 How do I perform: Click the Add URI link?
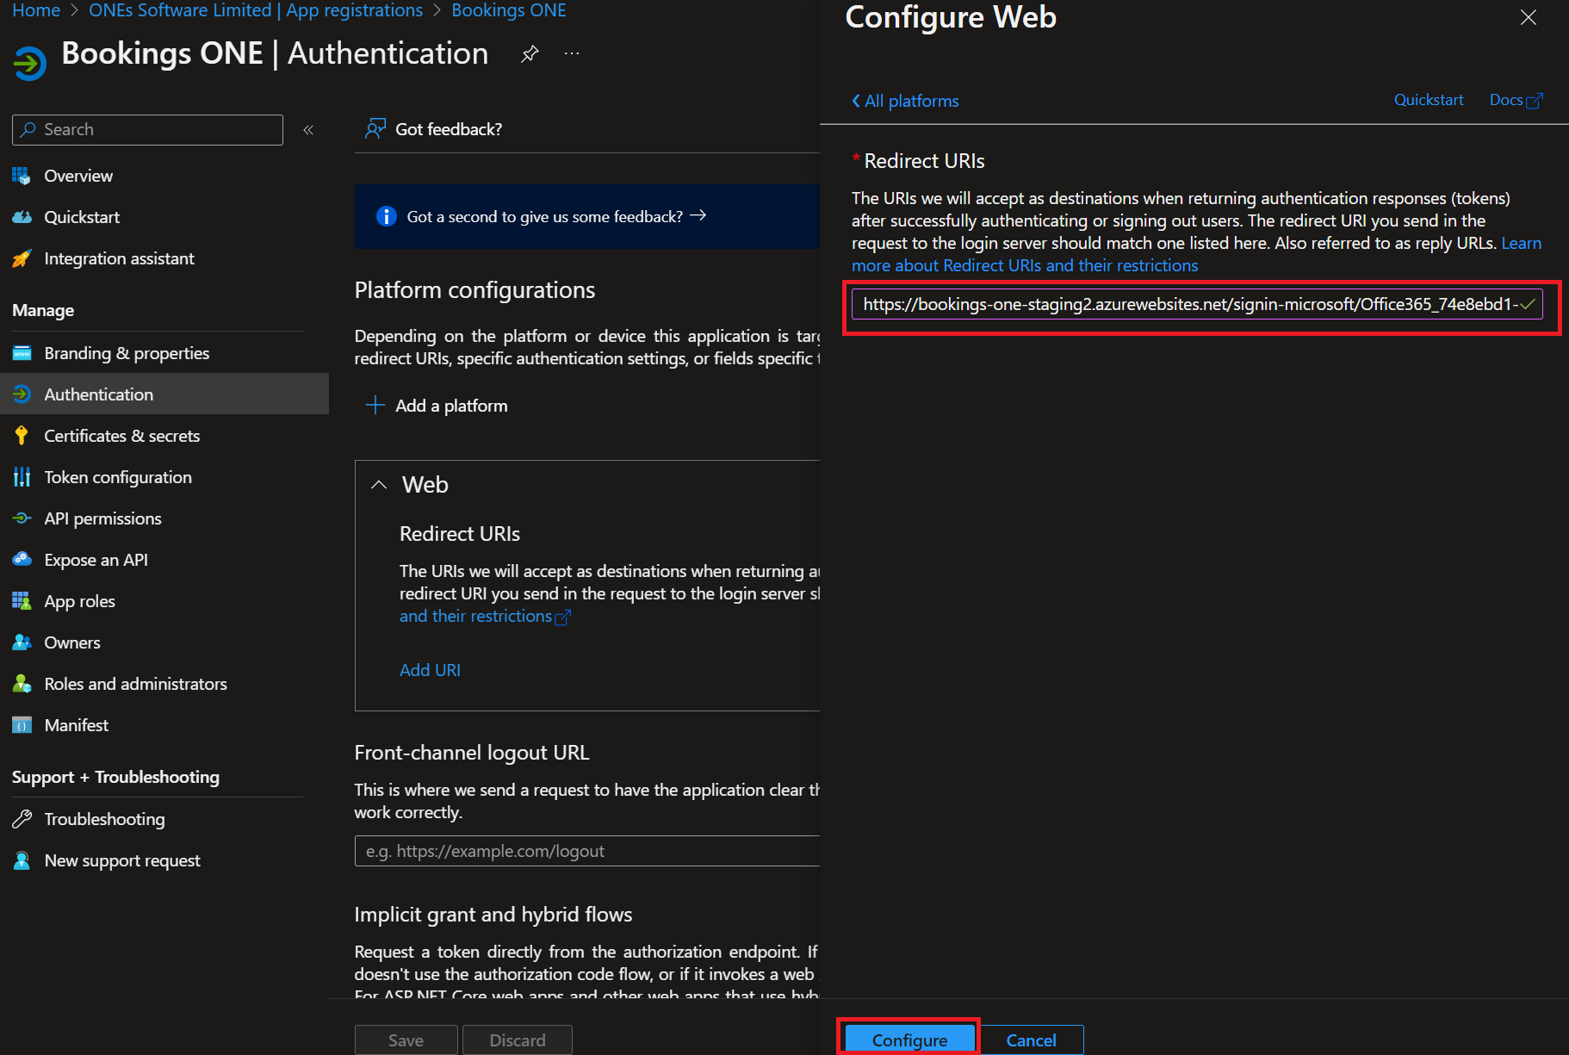430,670
